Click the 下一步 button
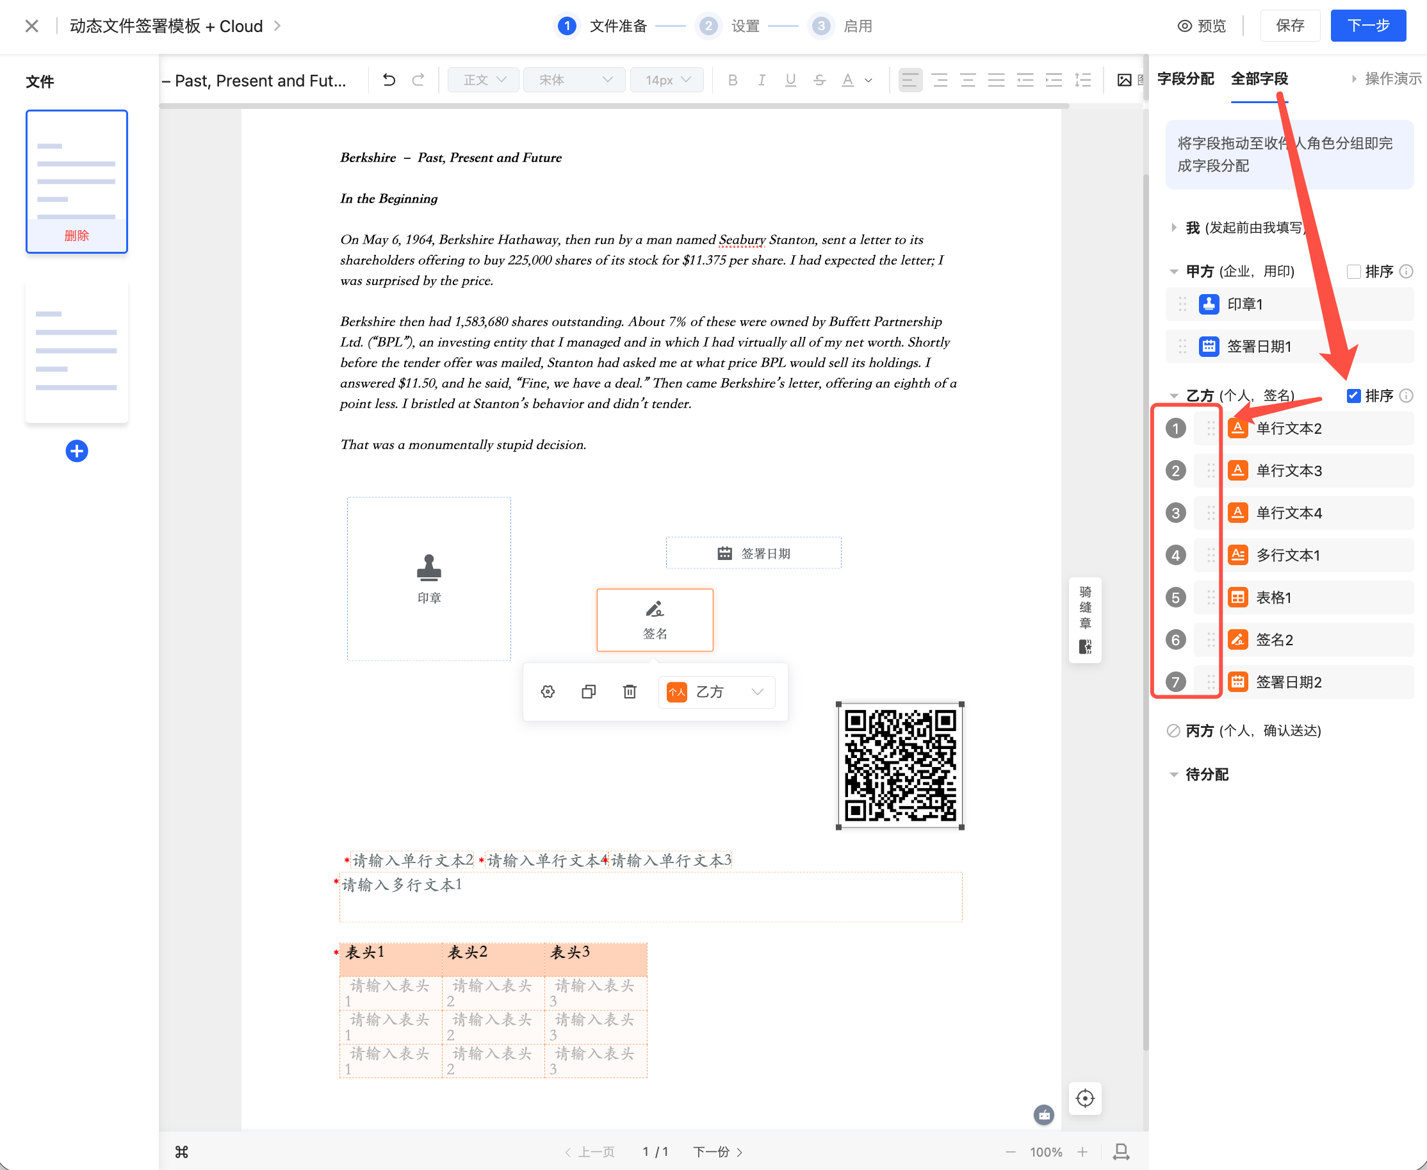This screenshot has width=1427, height=1170. click(x=1367, y=26)
